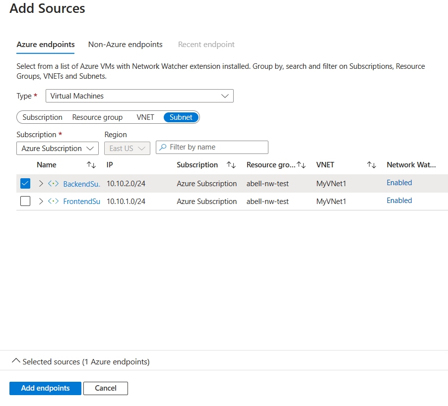Switch to the Non-Azure endpoints tab

(x=125, y=44)
